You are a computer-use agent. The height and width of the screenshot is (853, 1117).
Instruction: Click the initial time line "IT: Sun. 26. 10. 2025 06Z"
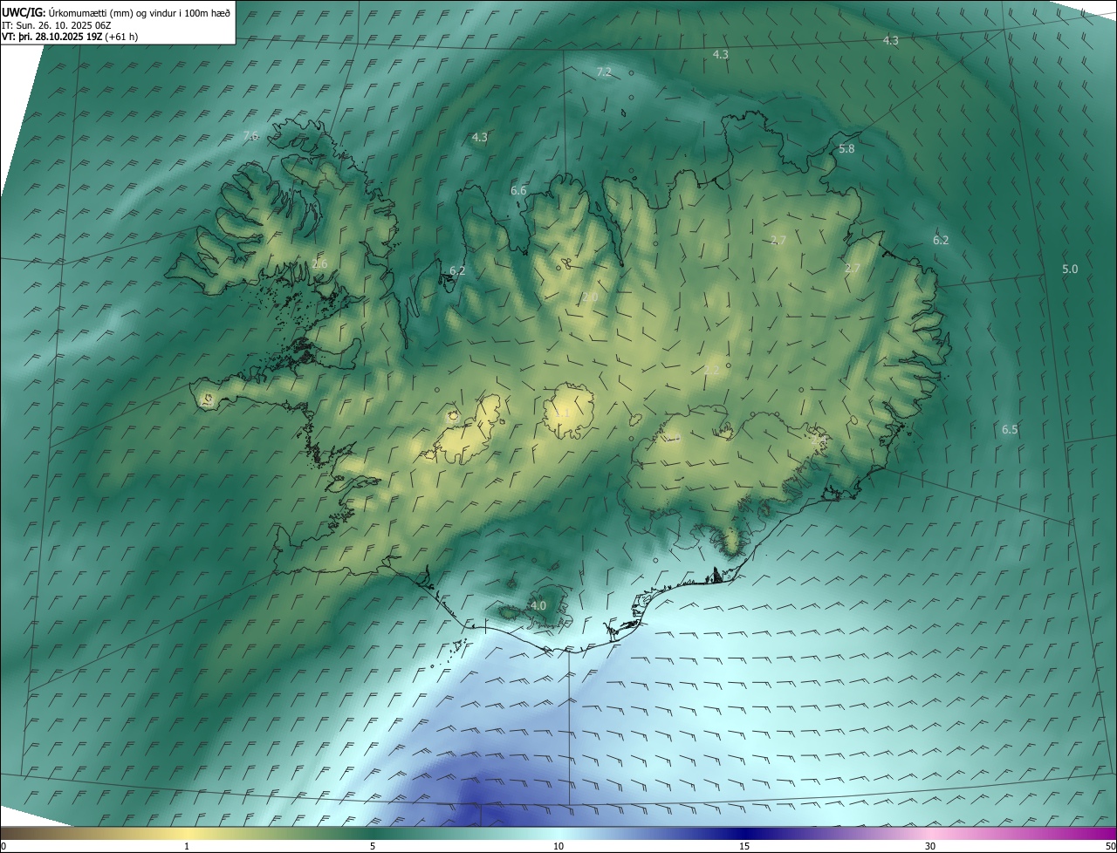(x=57, y=25)
